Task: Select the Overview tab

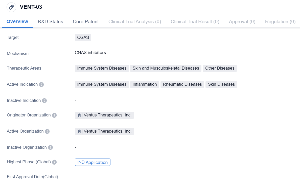Action: point(17,22)
